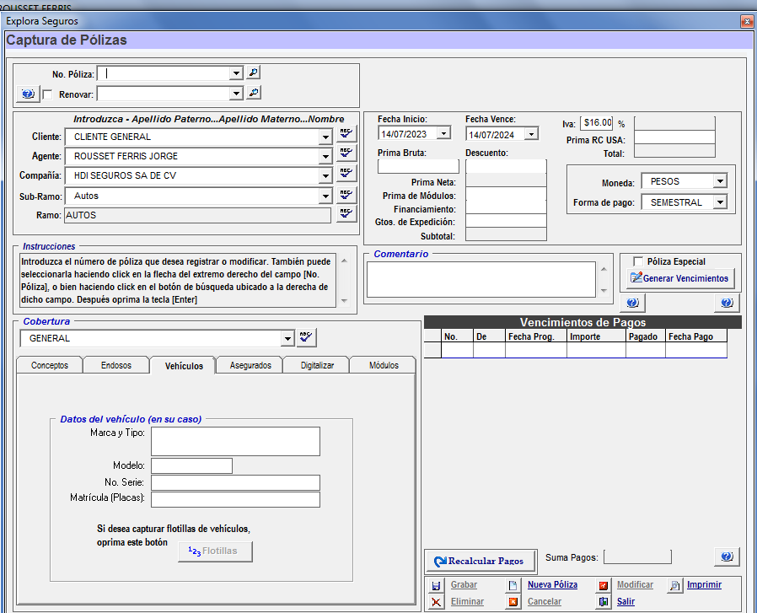Click the Nueva Póliza link

(552, 584)
